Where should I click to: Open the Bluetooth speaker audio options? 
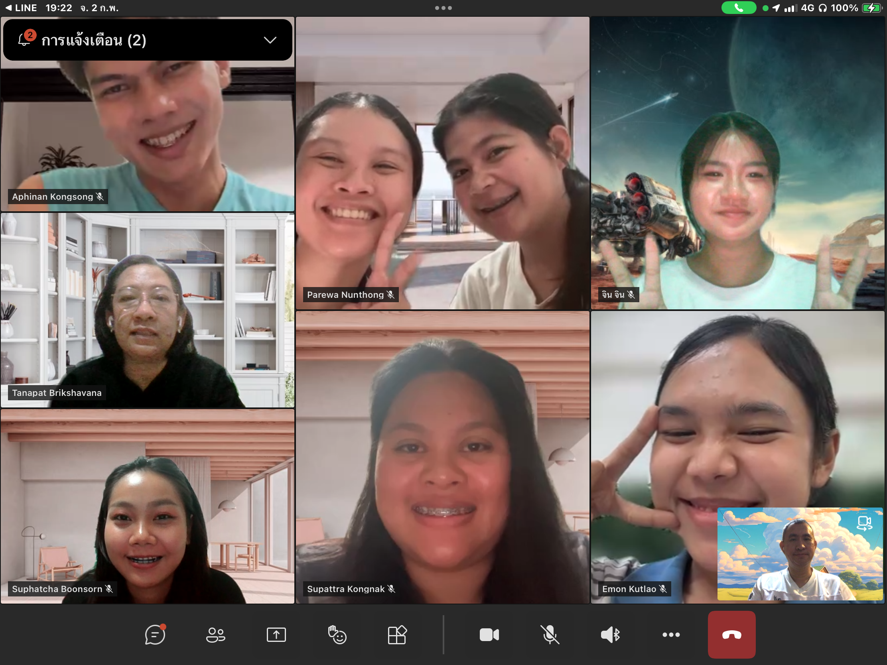click(610, 635)
